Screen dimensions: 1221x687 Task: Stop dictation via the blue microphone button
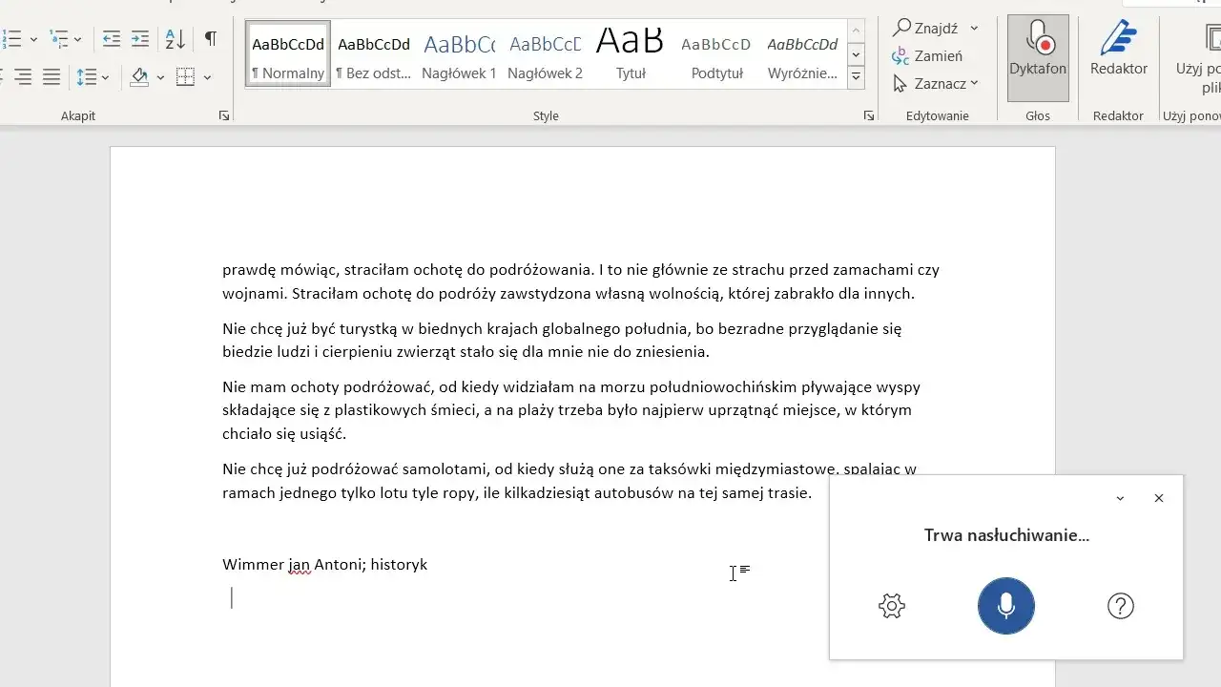(1005, 606)
